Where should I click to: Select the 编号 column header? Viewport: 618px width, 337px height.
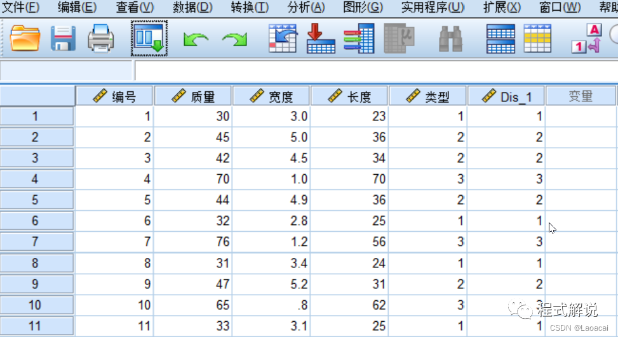point(114,96)
